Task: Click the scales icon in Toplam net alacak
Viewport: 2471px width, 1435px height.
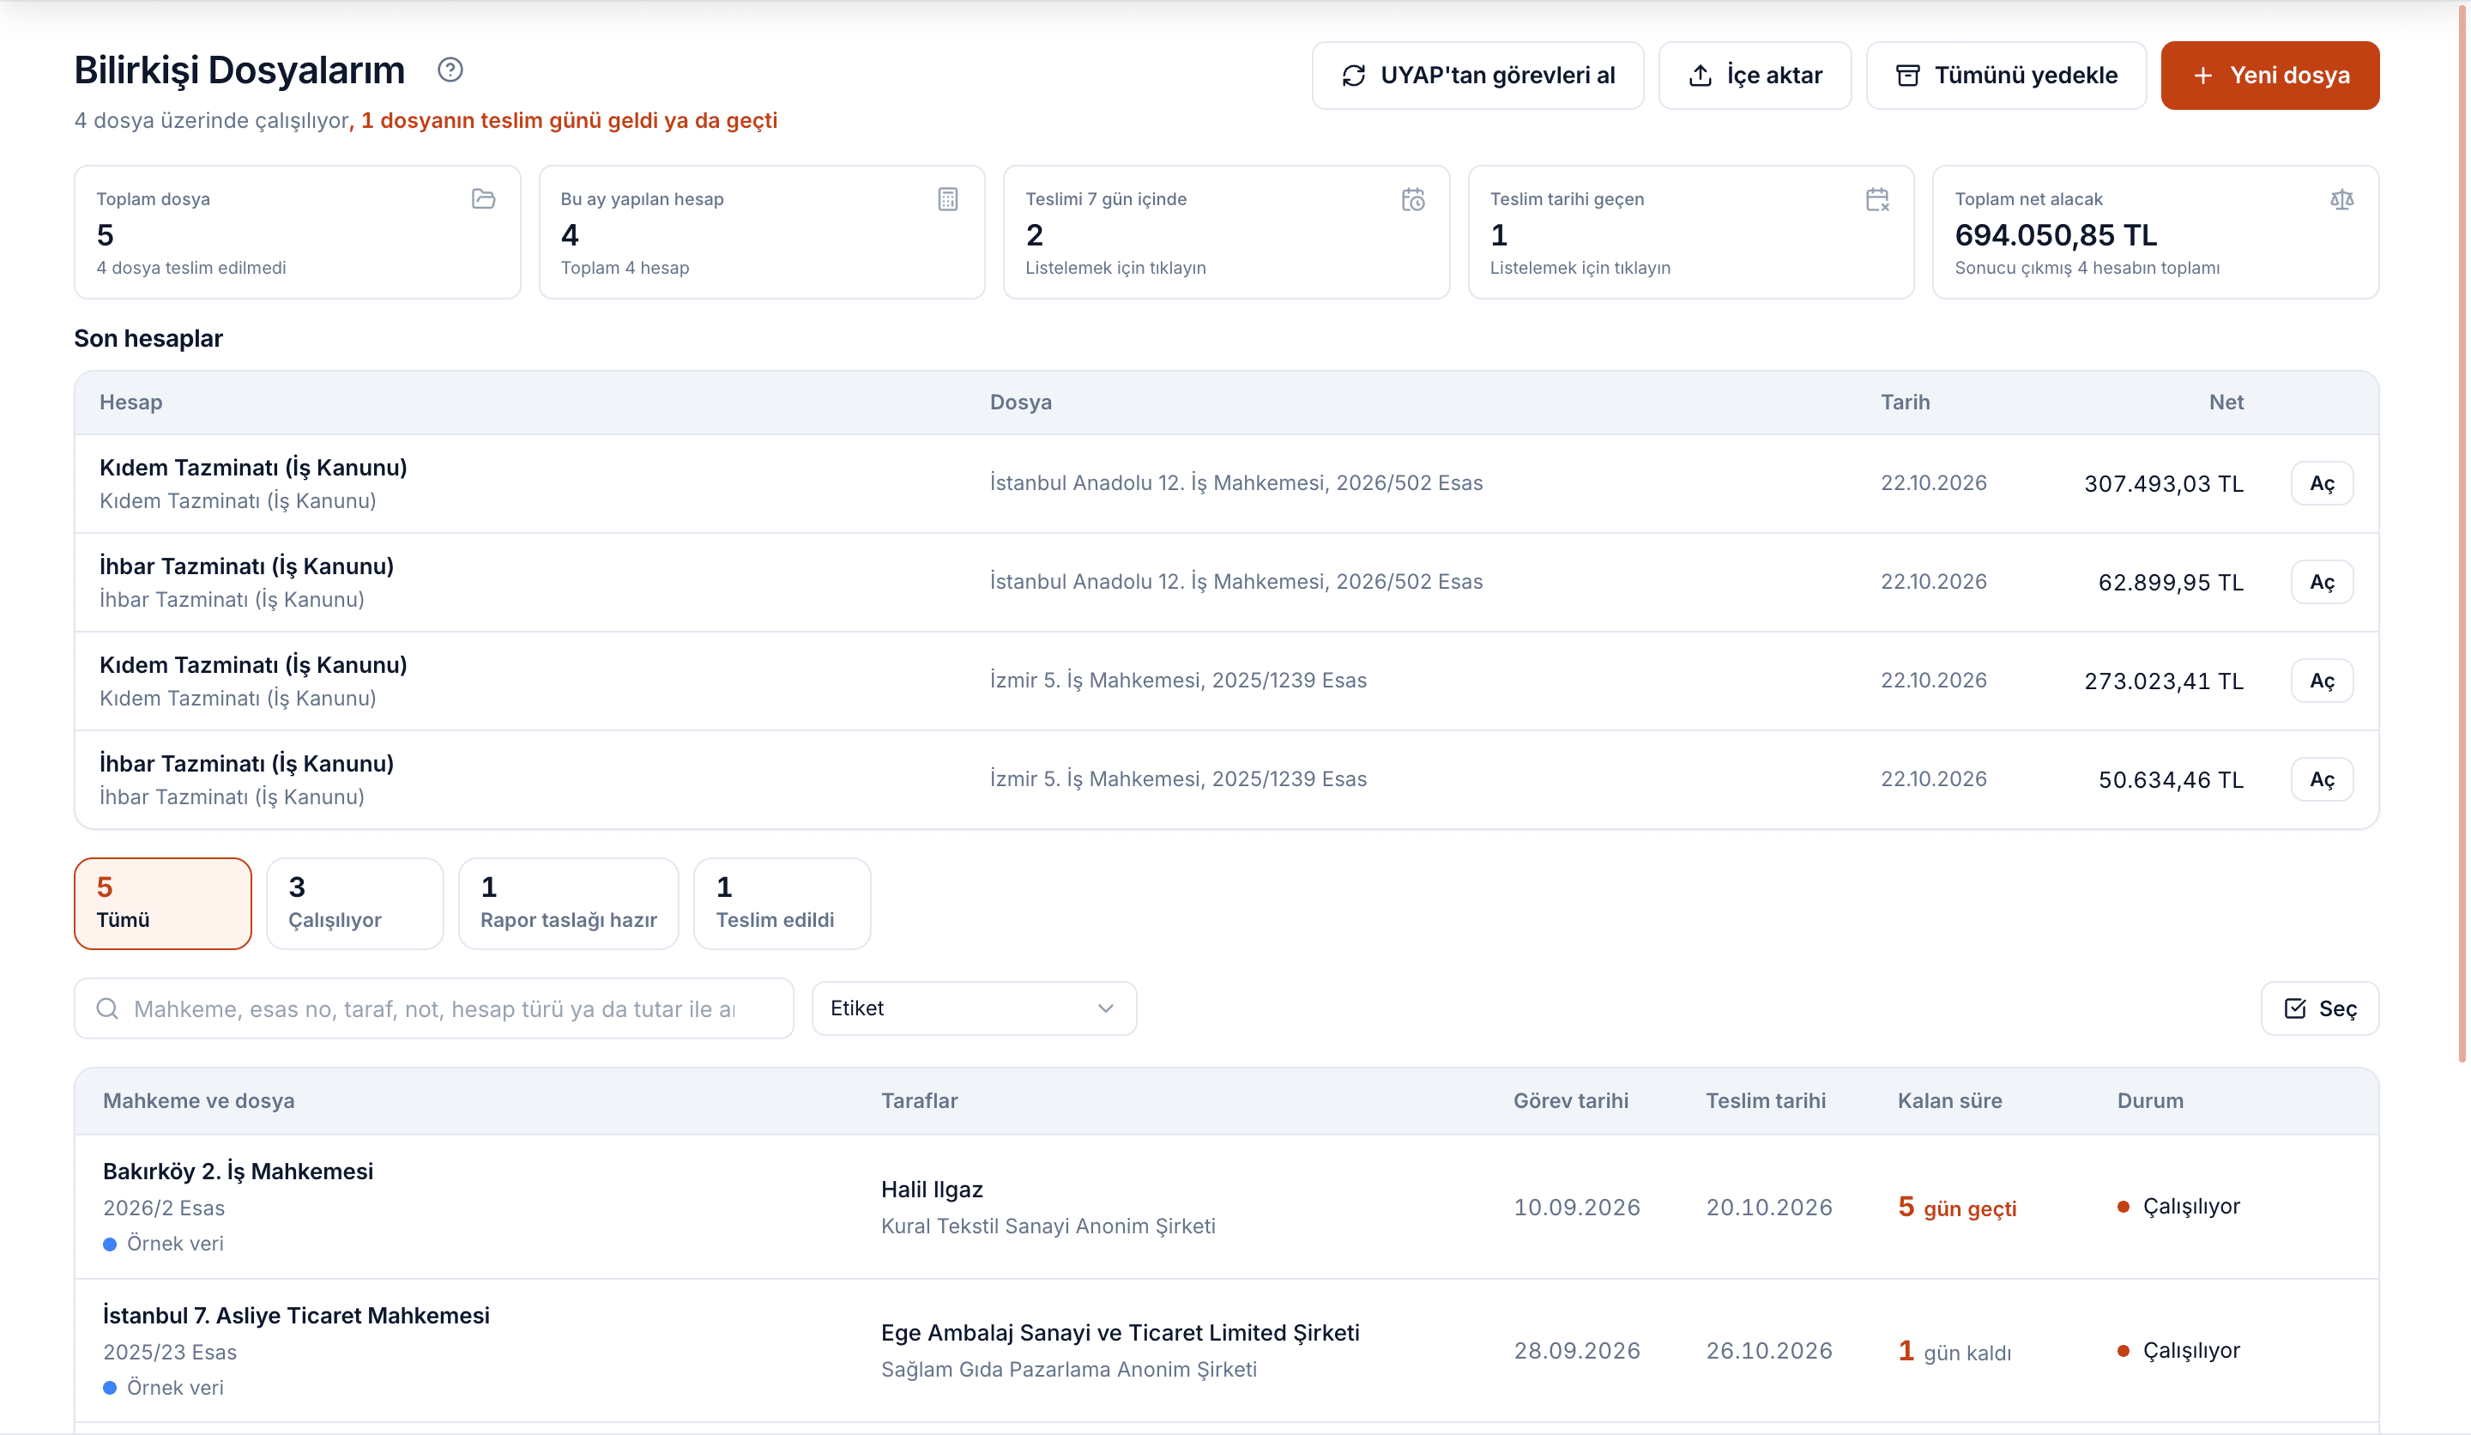Action: click(x=2341, y=199)
